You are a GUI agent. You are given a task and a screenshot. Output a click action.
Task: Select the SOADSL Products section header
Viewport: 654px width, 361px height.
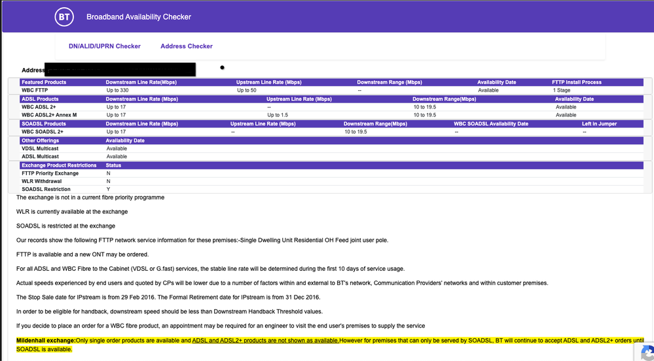tap(44, 124)
